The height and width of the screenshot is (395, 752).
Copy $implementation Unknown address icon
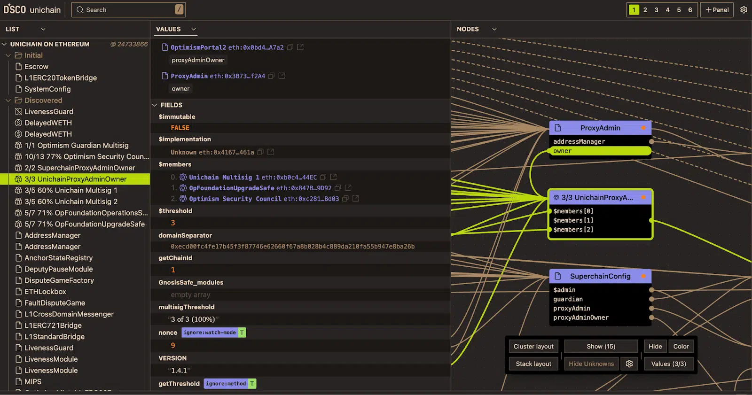[260, 152]
